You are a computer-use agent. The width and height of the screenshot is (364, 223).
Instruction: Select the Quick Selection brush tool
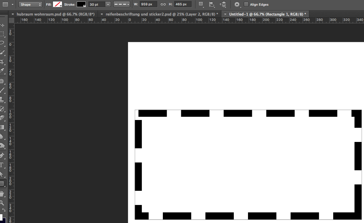[x=2, y=53]
